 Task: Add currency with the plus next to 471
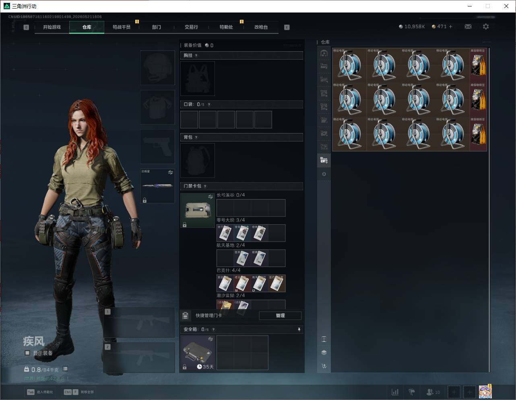(451, 27)
